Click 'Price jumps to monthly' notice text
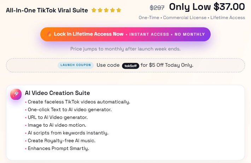The image size is (251, 163). click(x=125, y=49)
